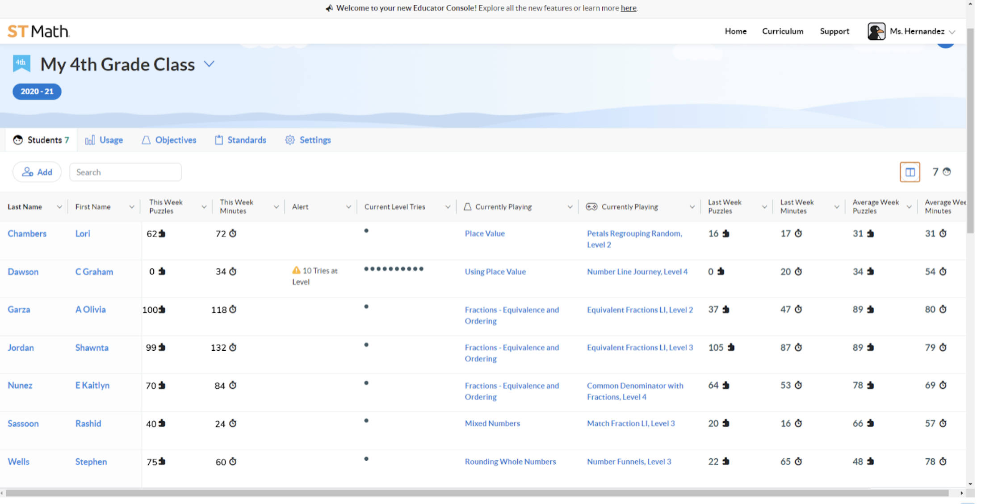Open the Chambers student link
This screenshot has width=981, height=504.
pos(27,234)
